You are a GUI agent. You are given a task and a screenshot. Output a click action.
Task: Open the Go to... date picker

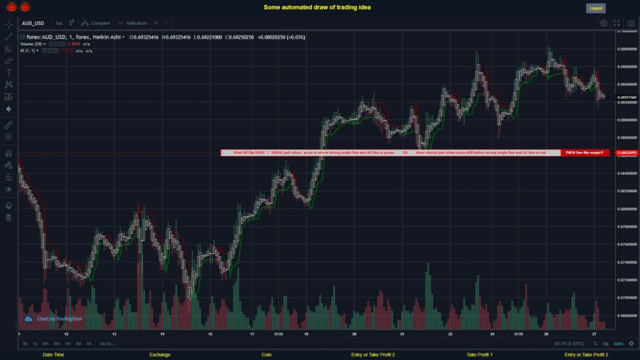pos(107,344)
